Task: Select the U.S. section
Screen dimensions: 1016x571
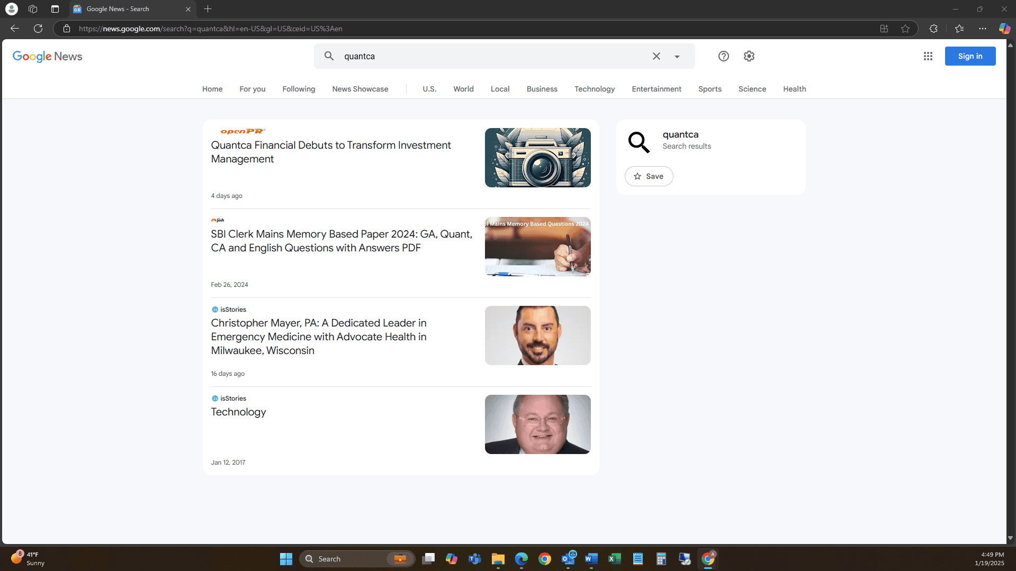Action: point(429,89)
